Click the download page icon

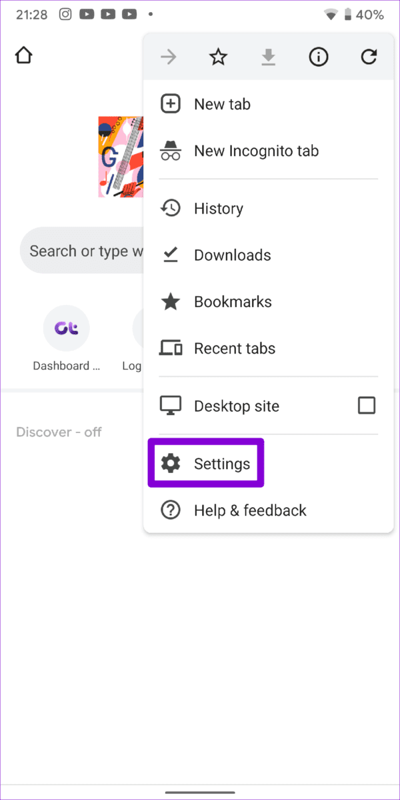pos(268,58)
